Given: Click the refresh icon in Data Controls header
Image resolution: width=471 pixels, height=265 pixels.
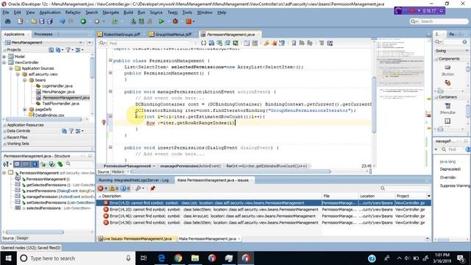Looking at the screenshot, I should [x=64, y=131].
